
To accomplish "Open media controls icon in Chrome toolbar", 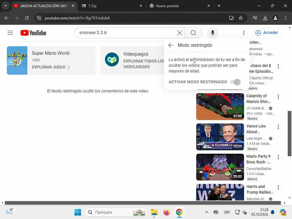I will click(x=255, y=18).
